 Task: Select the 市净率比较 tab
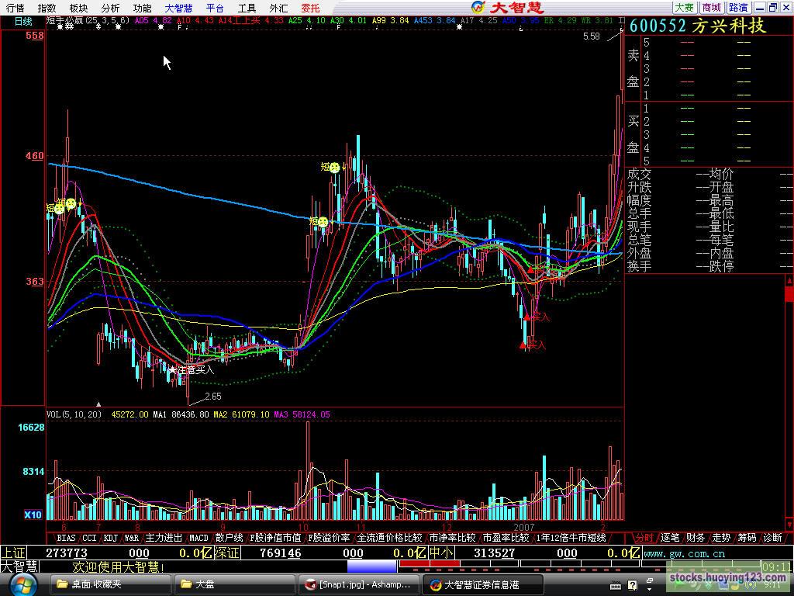coord(452,538)
